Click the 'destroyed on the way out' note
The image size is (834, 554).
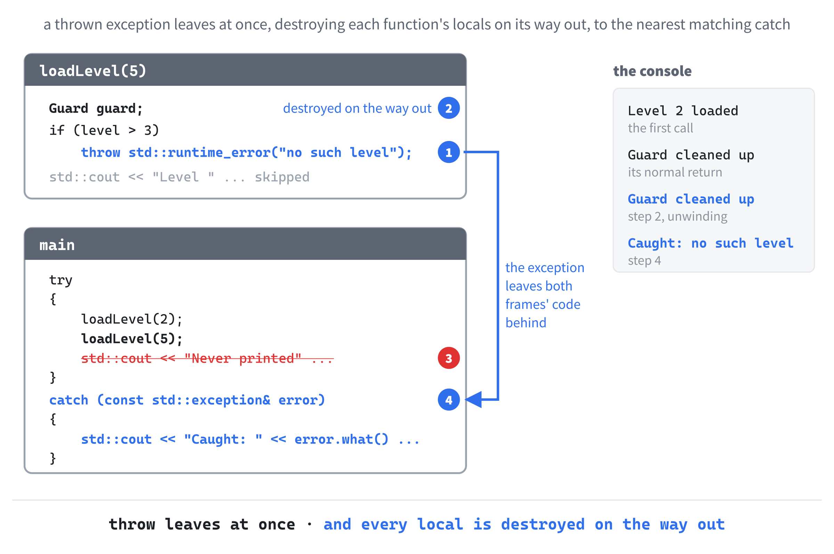357,108
